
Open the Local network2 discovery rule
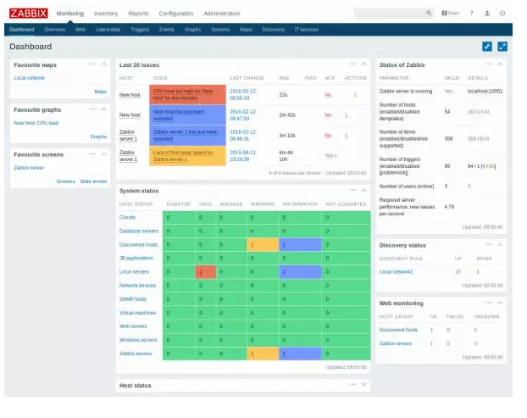(x=396, y=271)
